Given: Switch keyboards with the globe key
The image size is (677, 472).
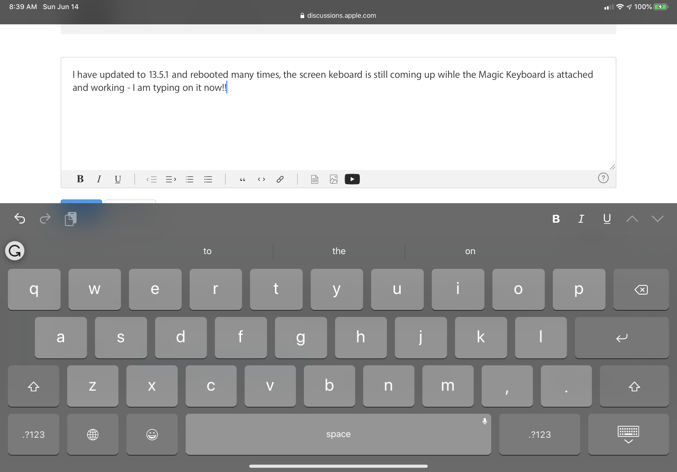Looking at the screenshot, I should pyautogui.click(x=93, y=434).
